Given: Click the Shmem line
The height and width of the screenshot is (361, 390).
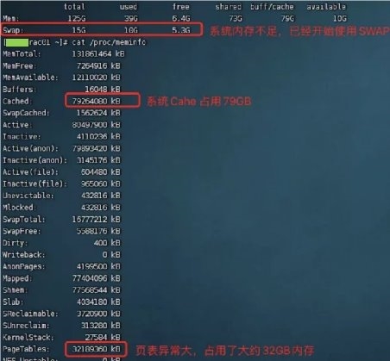Looking at the screenshot, I should 61,290.
